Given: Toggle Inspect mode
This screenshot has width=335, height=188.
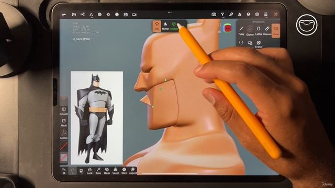Looking at the screenshot, I should pos(132,171).
